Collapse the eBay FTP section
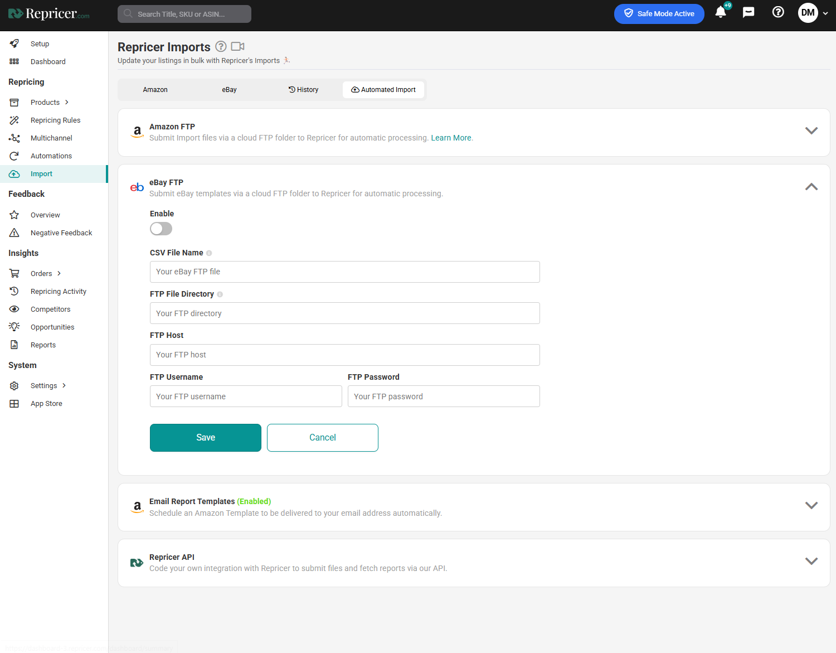 point(811,187)
